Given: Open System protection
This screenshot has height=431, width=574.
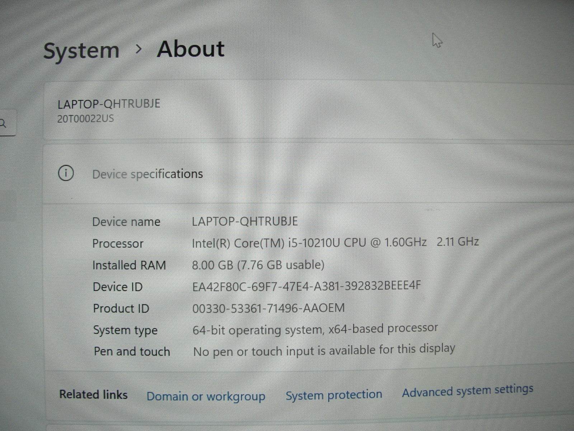Looking at the screenshot, I should tap(334, 395).
